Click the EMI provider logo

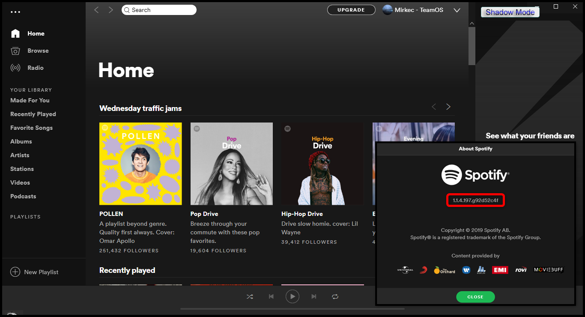point(500,270)
